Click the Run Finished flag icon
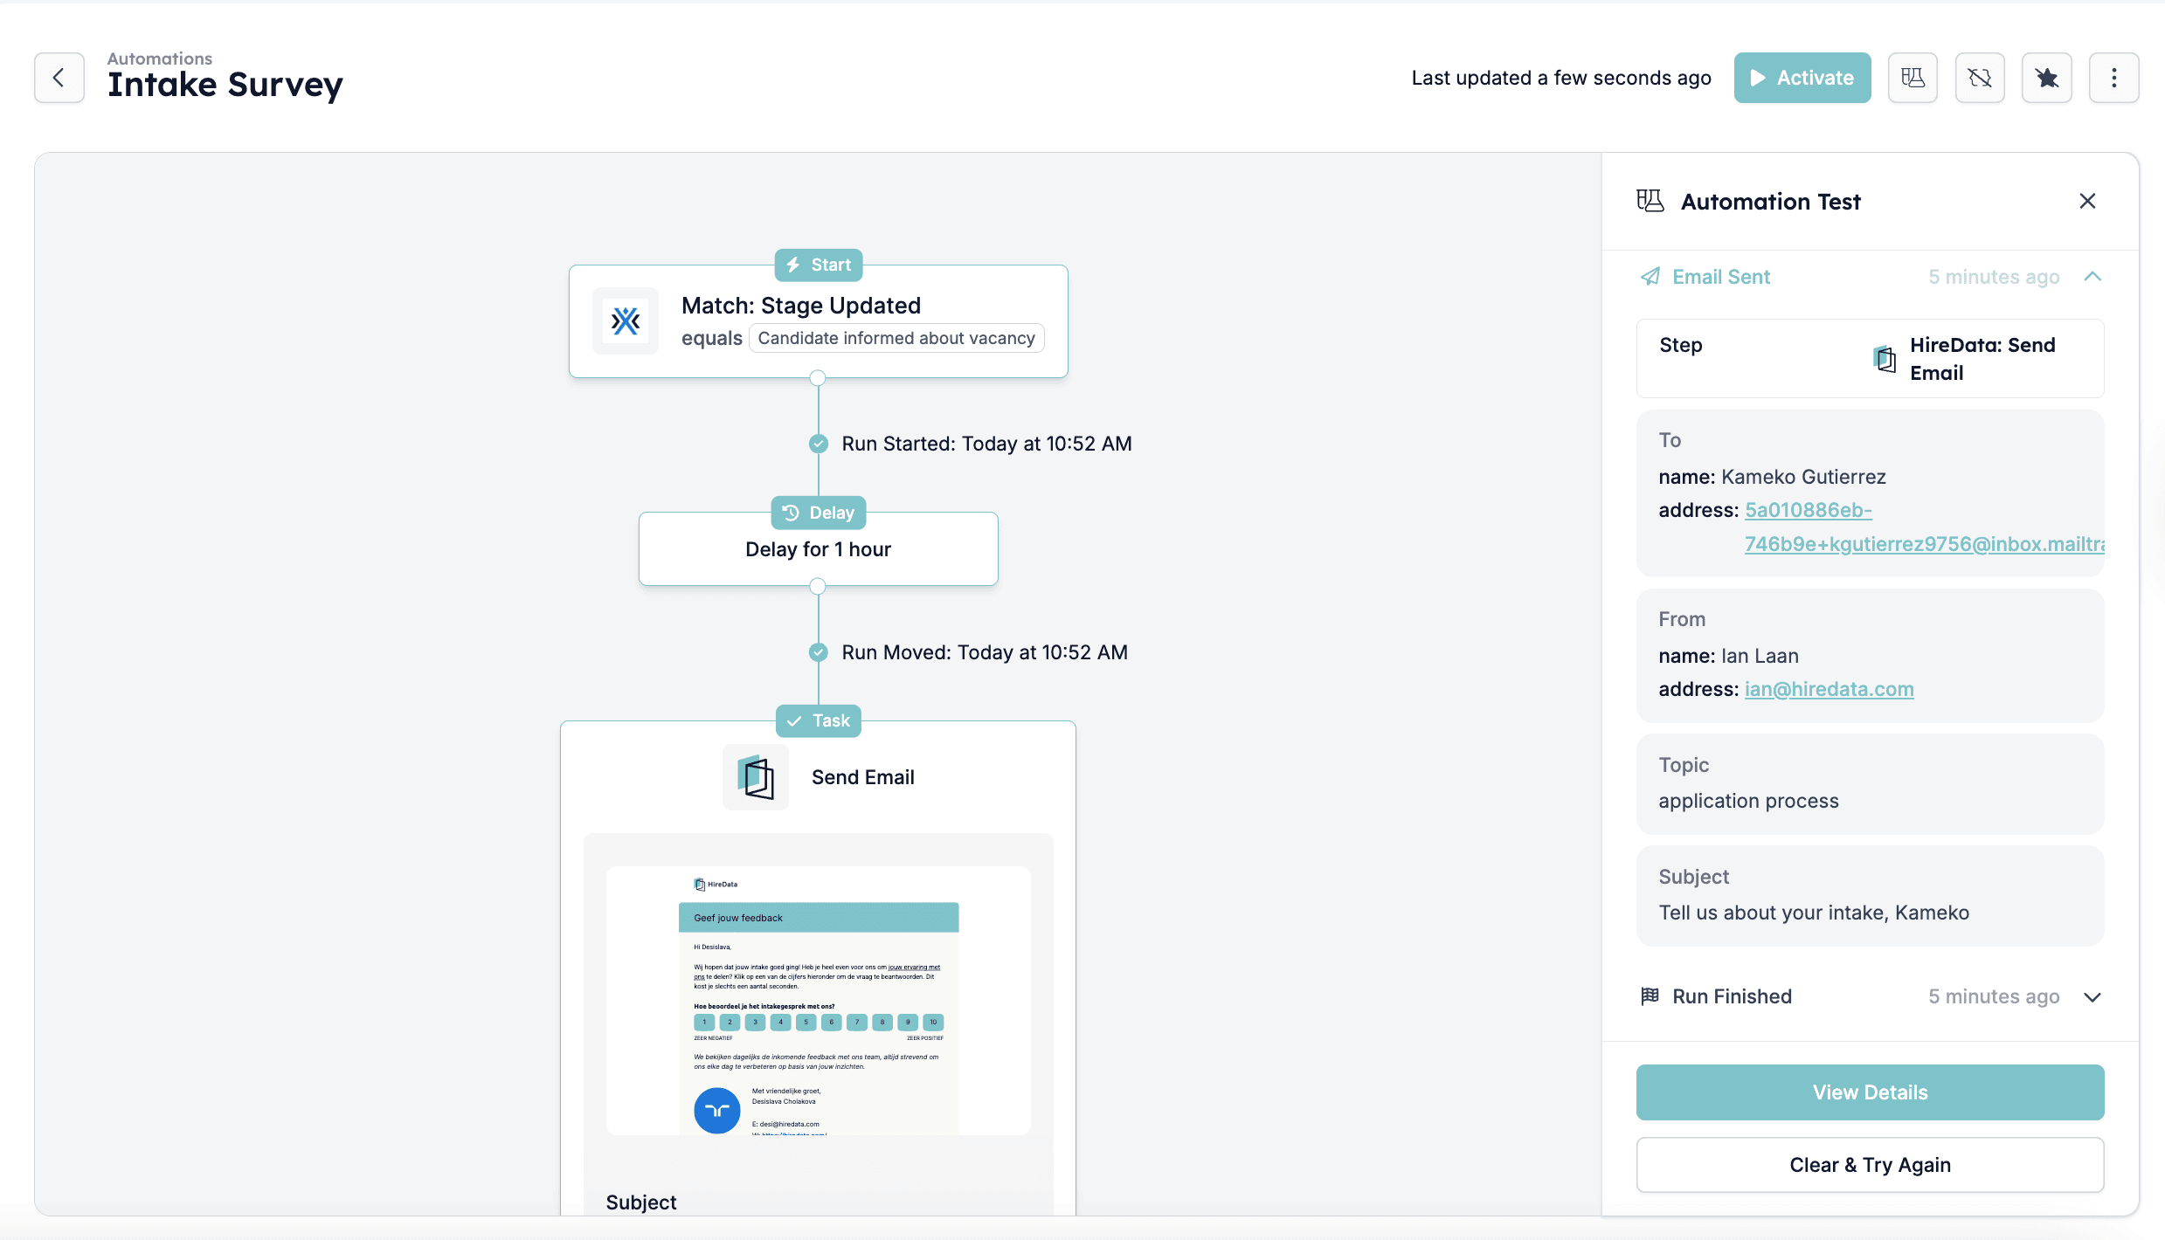Screen dimensions: 2165x1240 (1650, 996)
